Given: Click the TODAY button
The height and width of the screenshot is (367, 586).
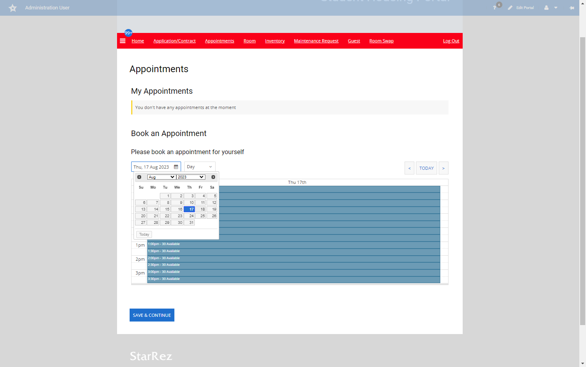Looking at the screenshot, I should tap(427, 168).
